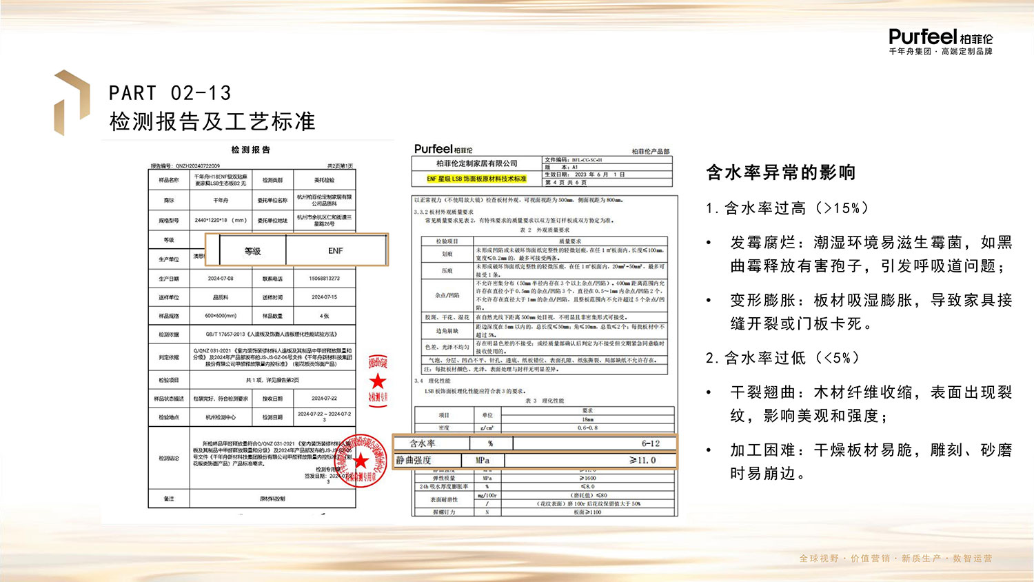Click the 检验结论 row label
Image resolution: width=1034 pixels, height=582 pixels.
pyautogui.click(x=169, y=458)
